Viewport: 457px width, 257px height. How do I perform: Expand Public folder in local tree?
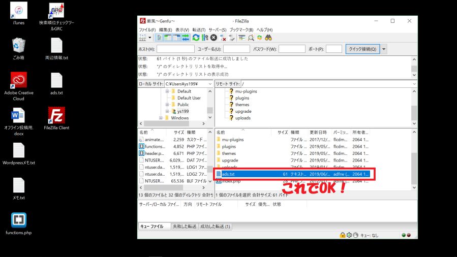[167, 105]
